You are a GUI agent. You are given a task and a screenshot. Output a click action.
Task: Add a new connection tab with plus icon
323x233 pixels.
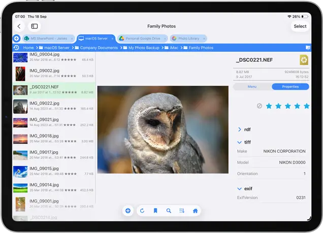[x=16, y=39]
